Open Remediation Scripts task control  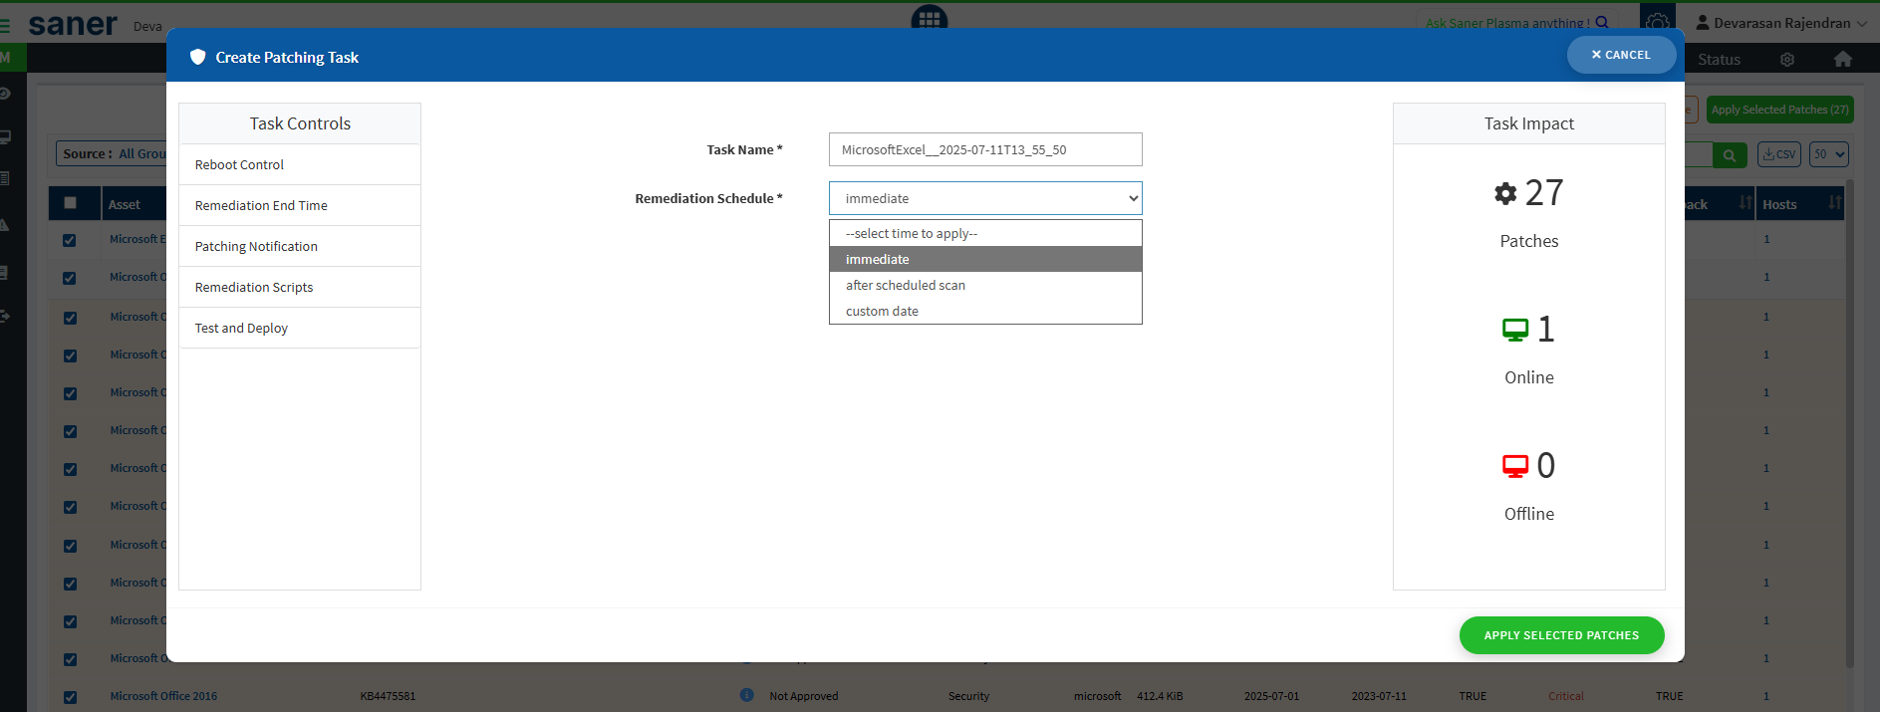pyautogui.click(x=300, y=287)
